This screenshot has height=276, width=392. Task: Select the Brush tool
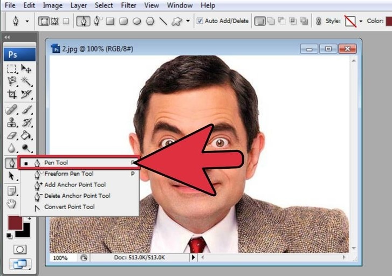26,109
